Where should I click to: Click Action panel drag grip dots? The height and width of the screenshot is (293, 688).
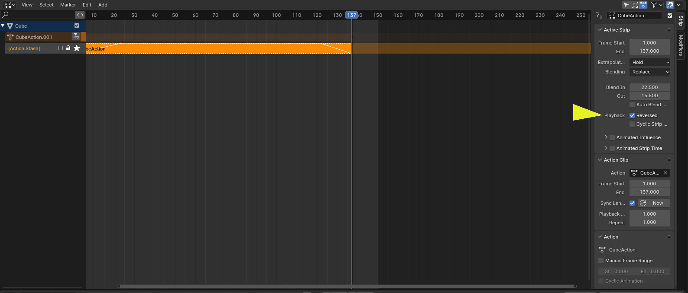[669, 237]
